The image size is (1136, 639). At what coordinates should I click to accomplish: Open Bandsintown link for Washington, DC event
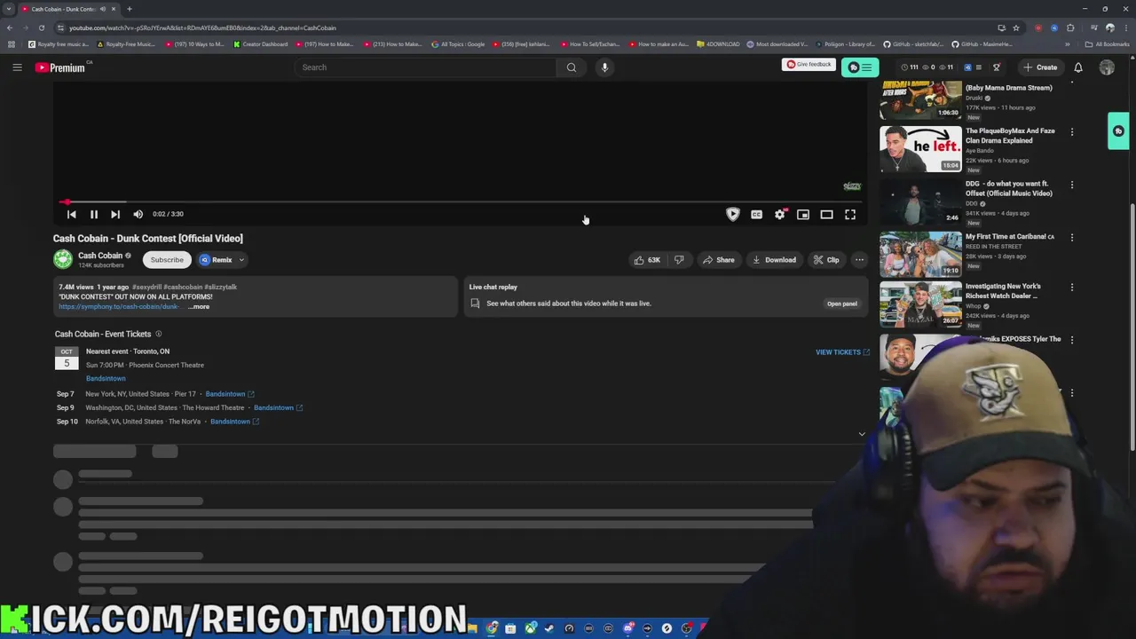(278, 407)
